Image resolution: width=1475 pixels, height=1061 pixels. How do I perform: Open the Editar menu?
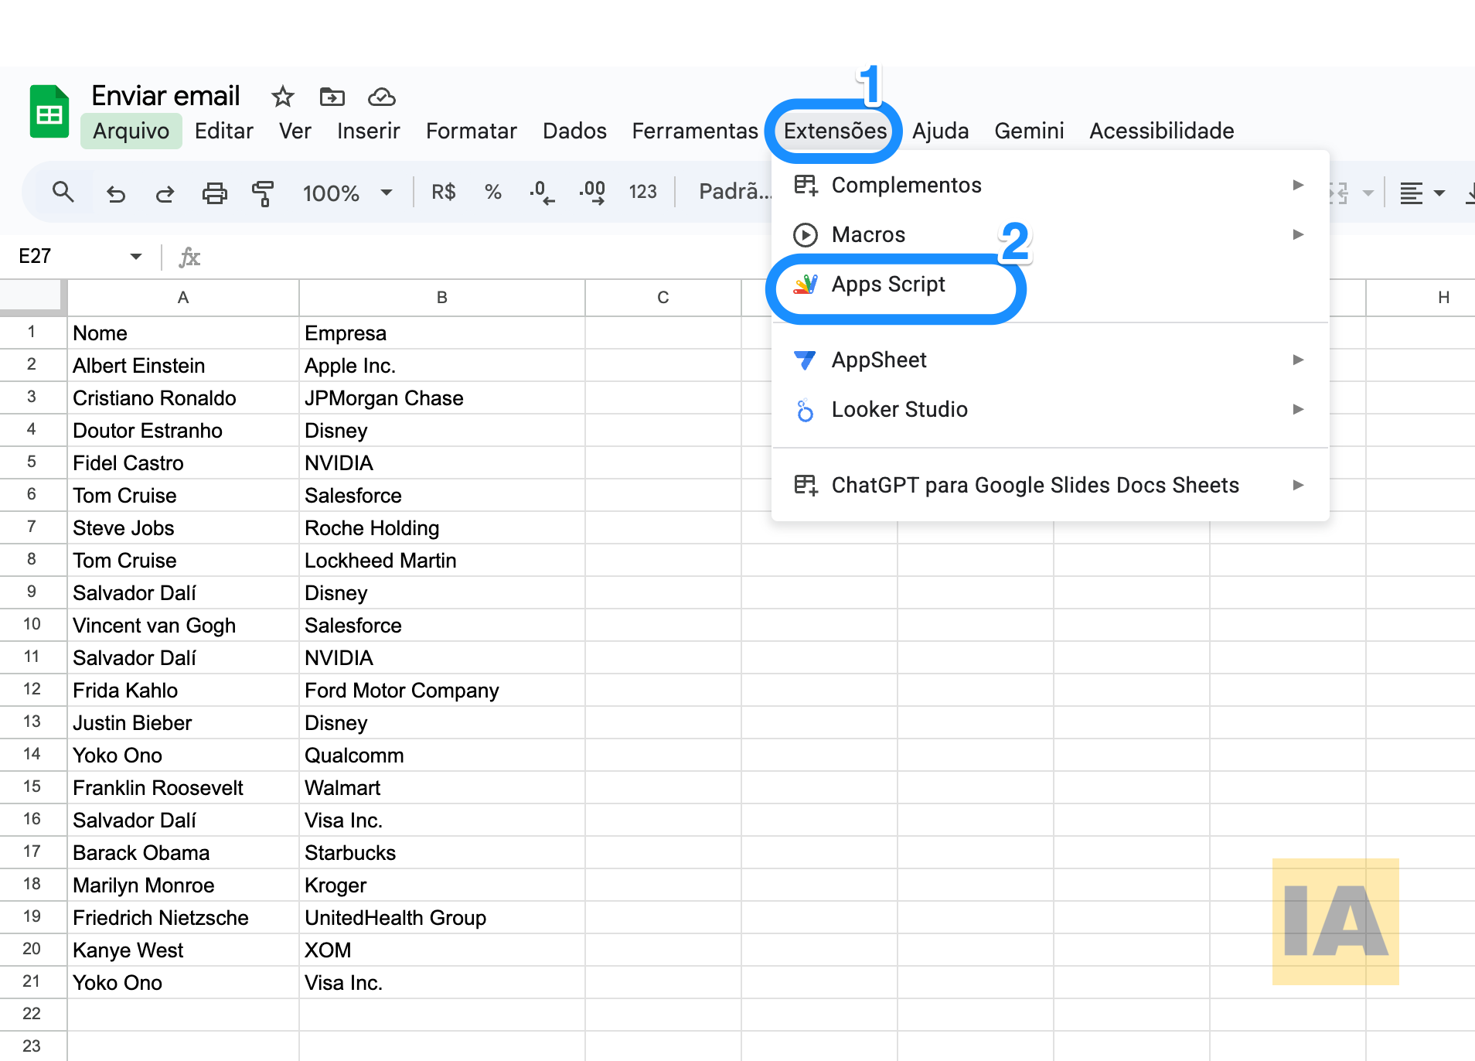[224, 131]
